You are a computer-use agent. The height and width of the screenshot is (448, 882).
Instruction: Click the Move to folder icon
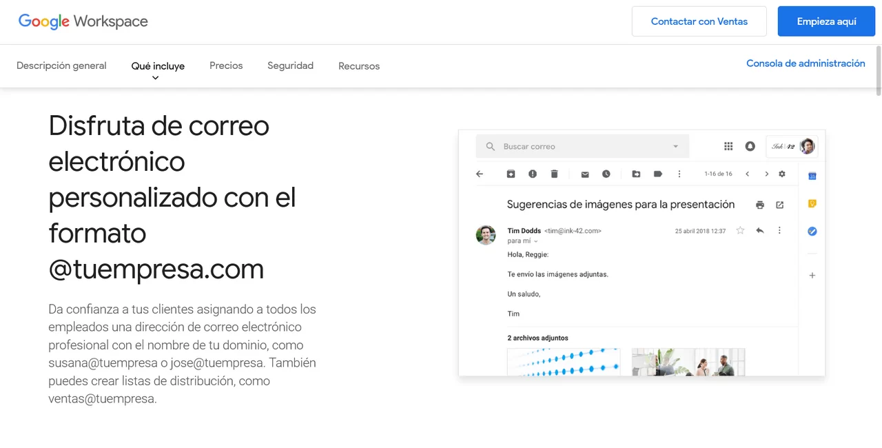click(x=636, y=174)
